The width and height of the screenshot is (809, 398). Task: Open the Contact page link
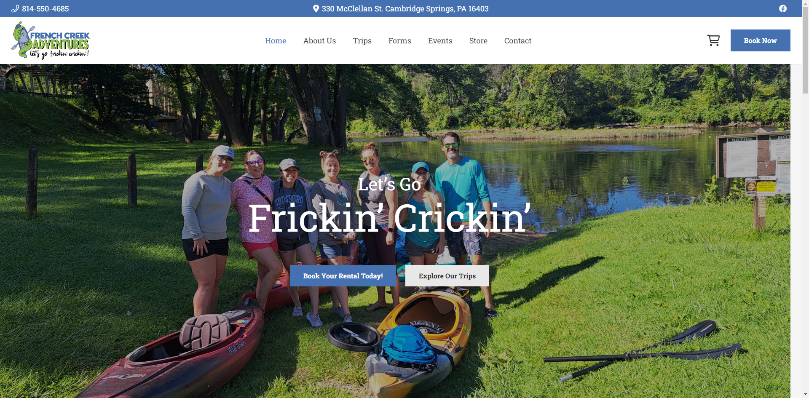(517, 41)
